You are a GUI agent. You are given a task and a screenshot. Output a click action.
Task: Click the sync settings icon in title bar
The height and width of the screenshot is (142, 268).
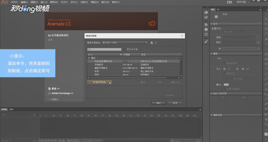click(x=230, y=2)
